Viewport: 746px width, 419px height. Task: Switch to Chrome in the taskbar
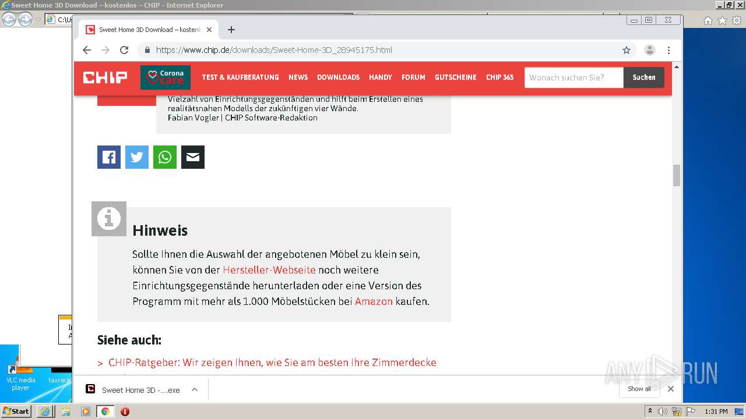(105, 411)
